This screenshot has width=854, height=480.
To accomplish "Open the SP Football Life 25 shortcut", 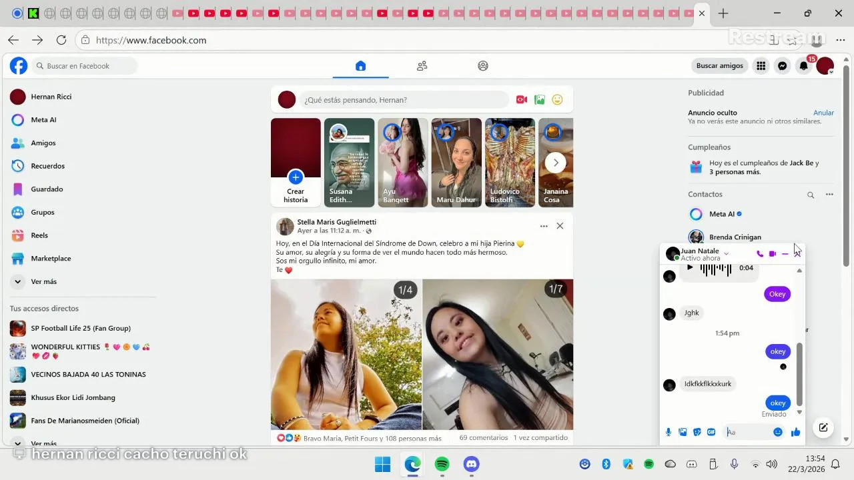I will tap(80, 328).
